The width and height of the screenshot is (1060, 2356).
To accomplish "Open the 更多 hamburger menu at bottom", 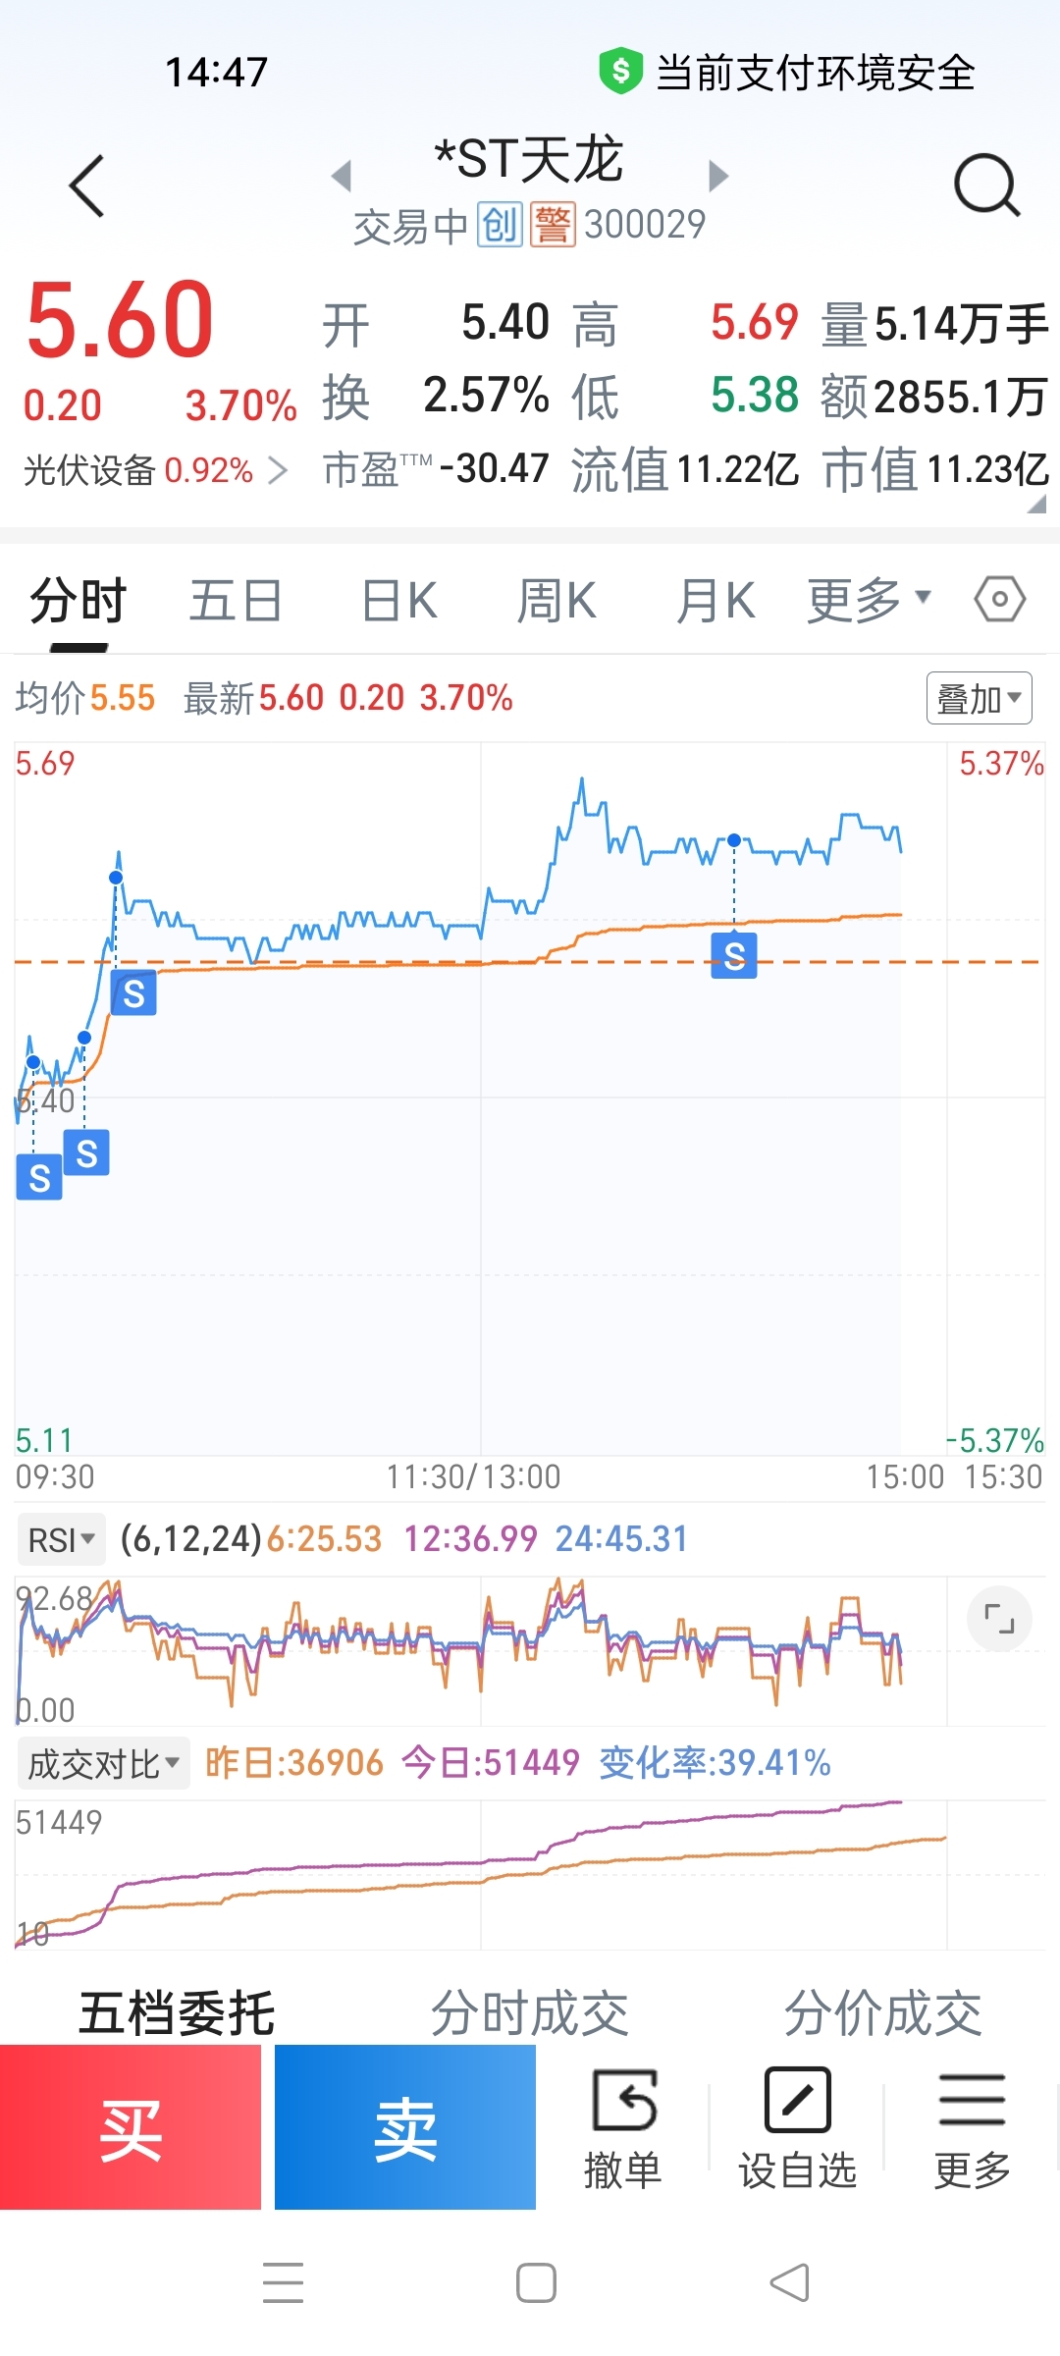I will point(972,2128).
